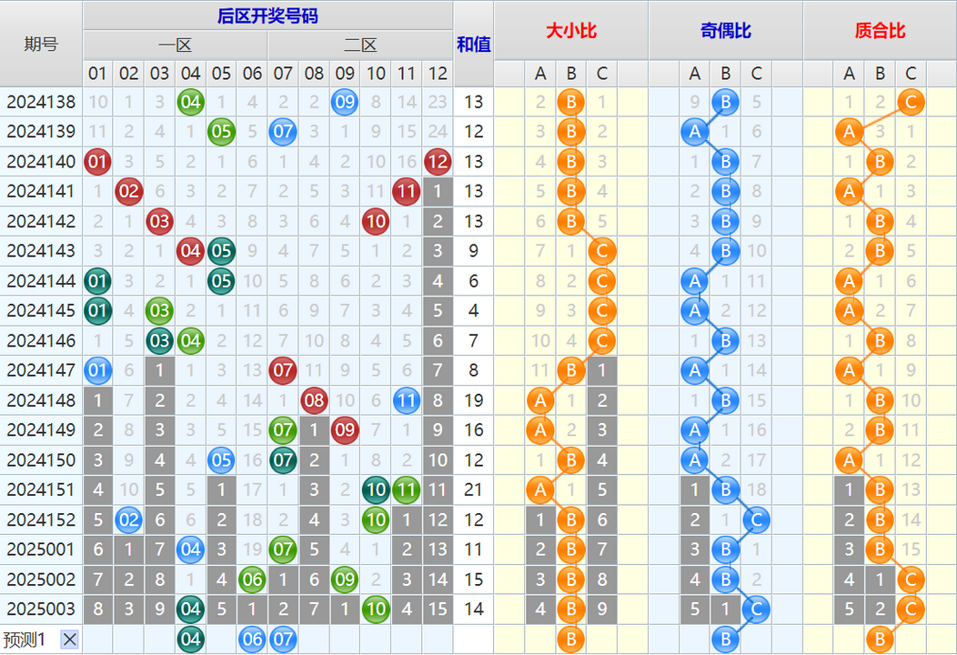
Task: Click the green 10 ball in row 2025003
Action: 376,610
